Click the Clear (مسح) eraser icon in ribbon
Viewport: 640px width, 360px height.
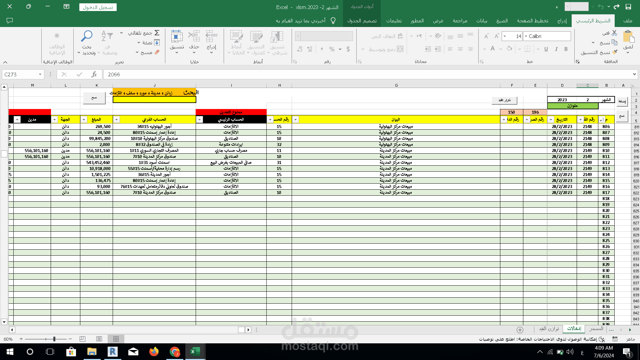pyautogui.click(x=157, y=52)
